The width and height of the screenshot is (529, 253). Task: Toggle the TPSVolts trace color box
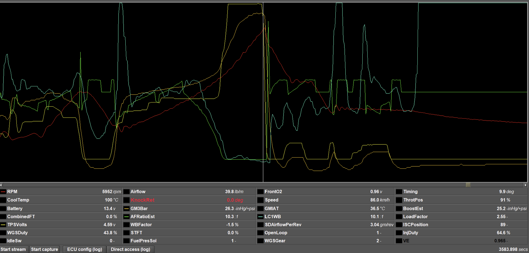click(3, 225)
